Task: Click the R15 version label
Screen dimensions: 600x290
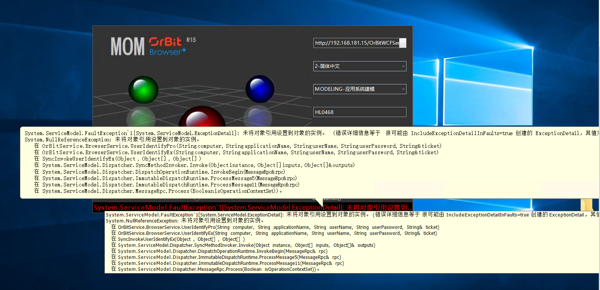Action: (x=191, y=40)
